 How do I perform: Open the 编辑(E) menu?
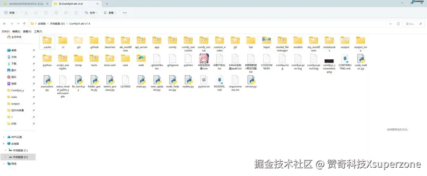click(16, 32)
